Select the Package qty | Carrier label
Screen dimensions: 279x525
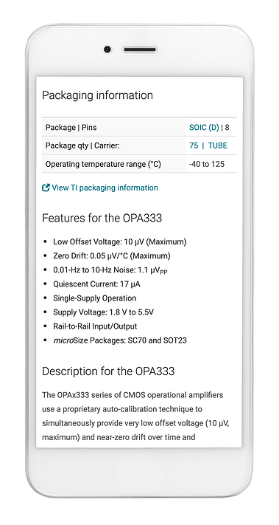(82, 146)
